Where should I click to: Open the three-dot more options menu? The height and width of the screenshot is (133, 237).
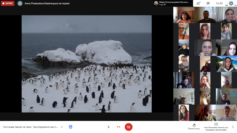click(x=233, y=127)
